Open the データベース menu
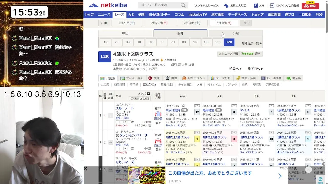The image size is (328, 184). 237,15
